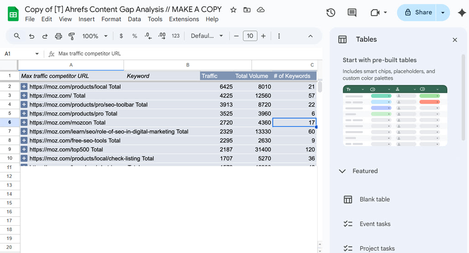Collapse the Featured section

pos(342,171)
